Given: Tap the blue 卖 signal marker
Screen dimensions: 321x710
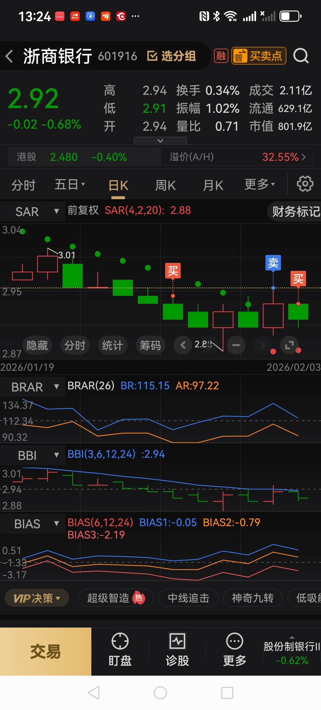Looking at the screenshot, I should 273,263.
